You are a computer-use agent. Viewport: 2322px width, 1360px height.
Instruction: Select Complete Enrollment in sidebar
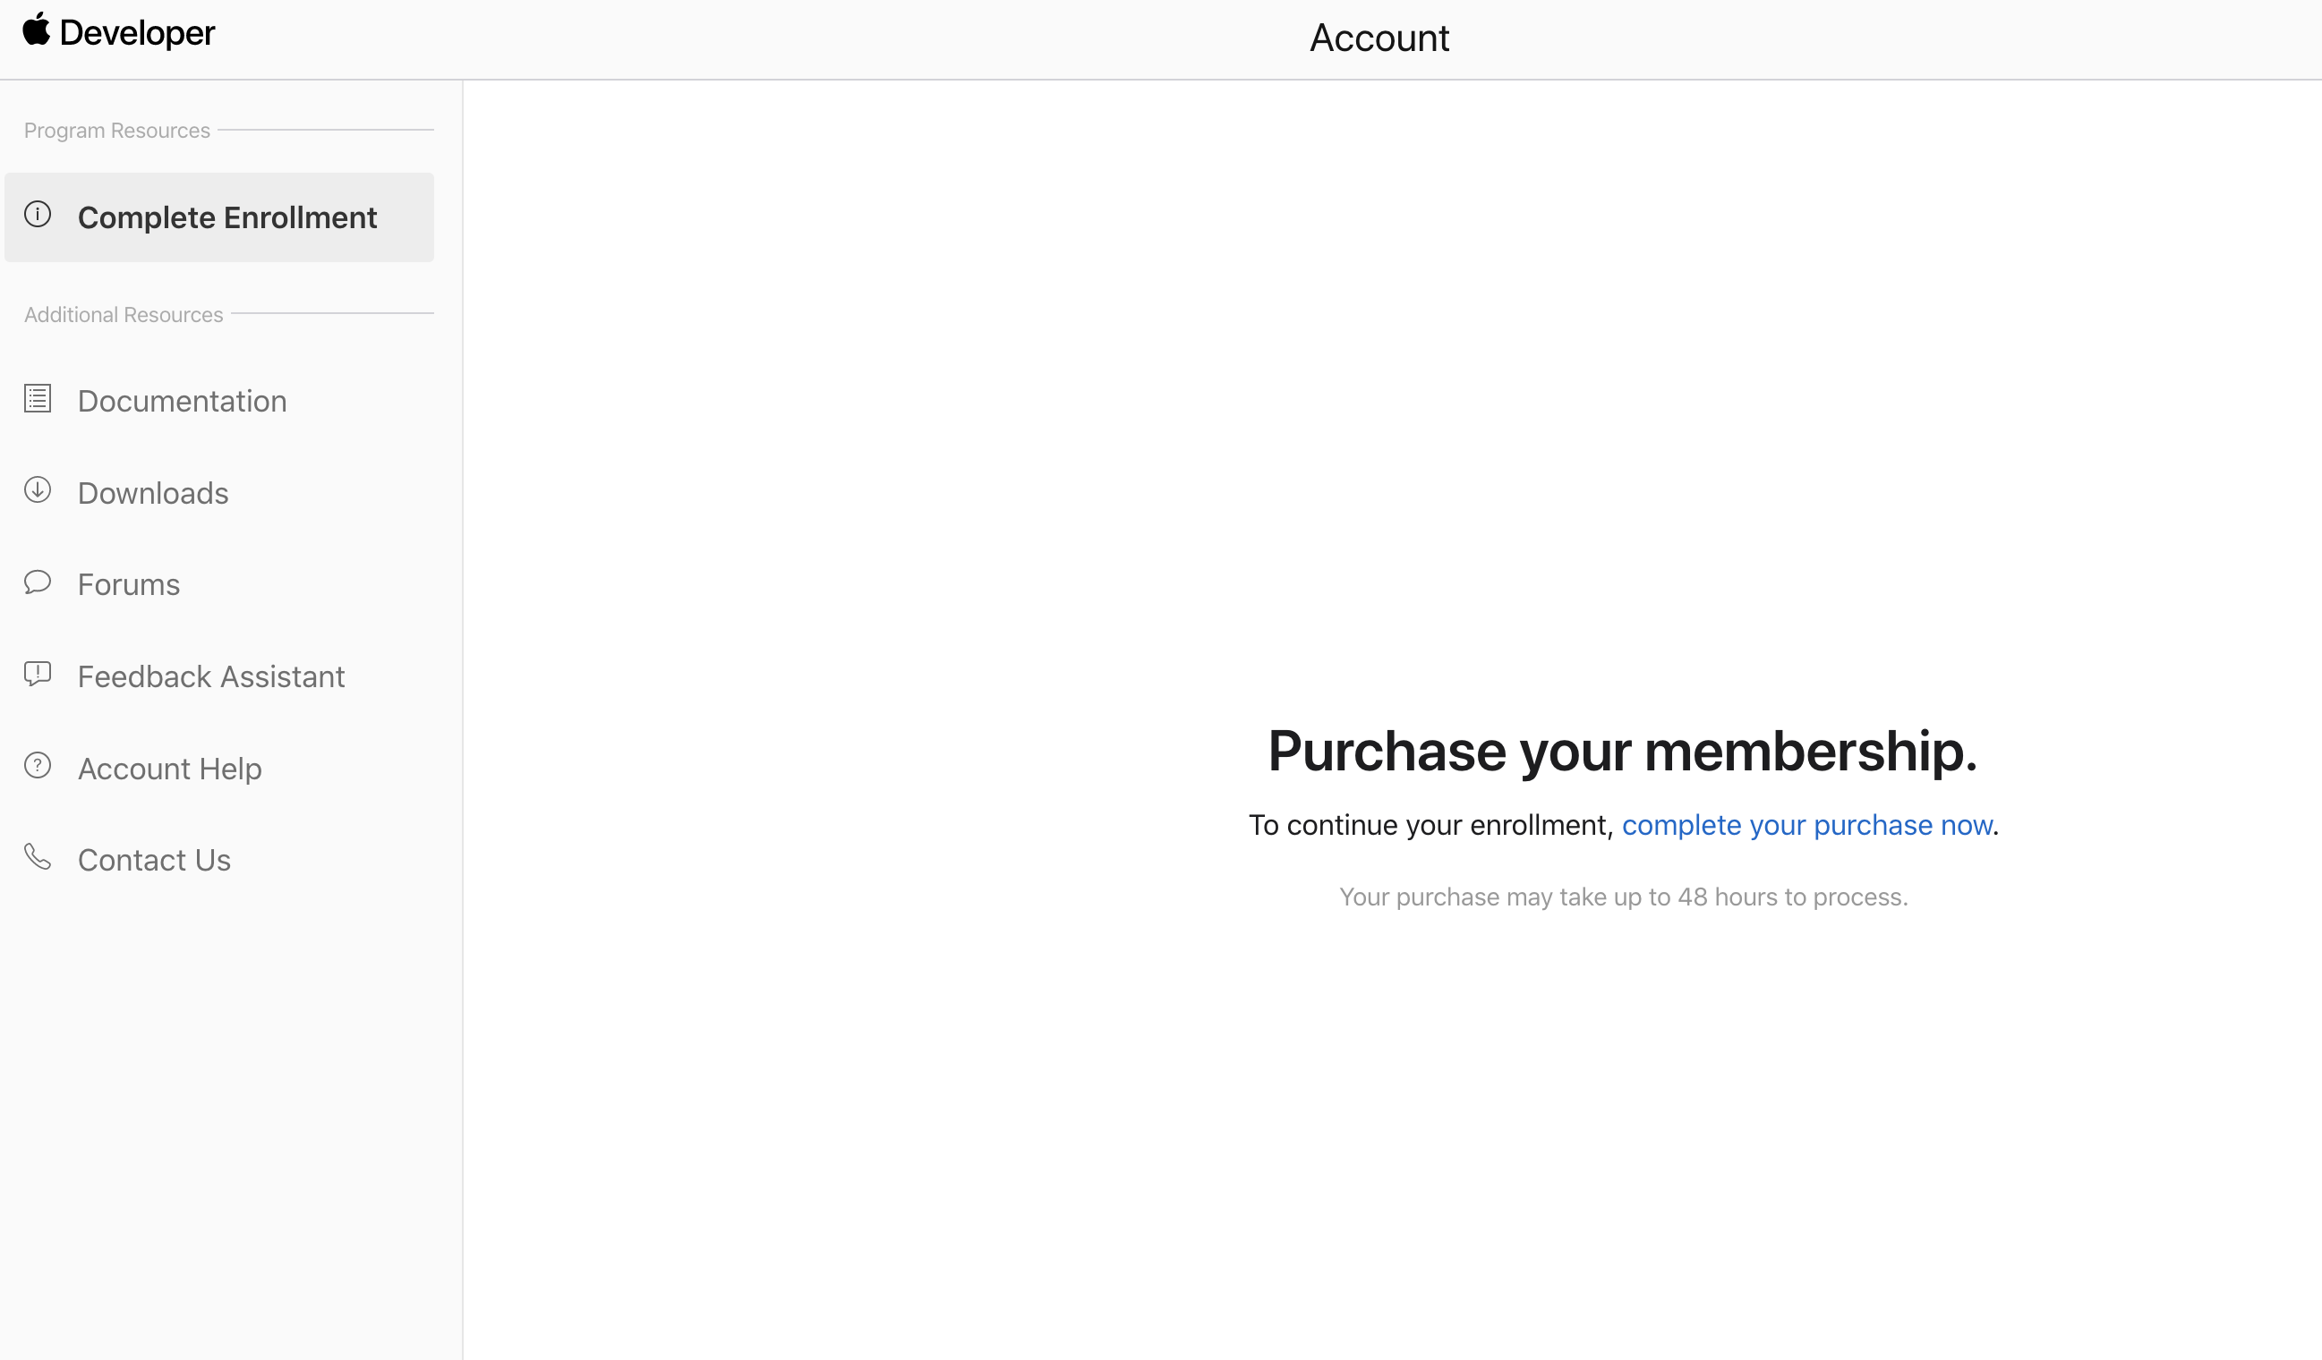pos(226,218)
